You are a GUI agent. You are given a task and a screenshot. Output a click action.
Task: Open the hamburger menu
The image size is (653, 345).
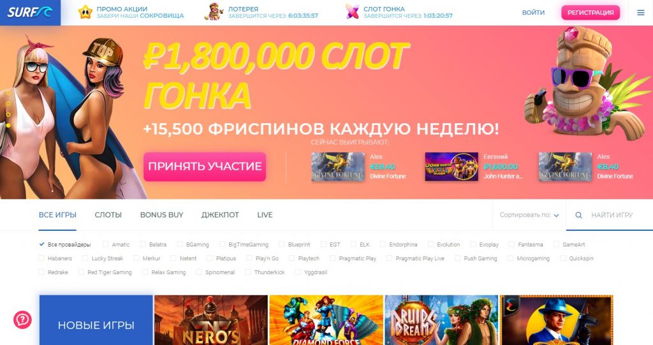coord(641,13)
